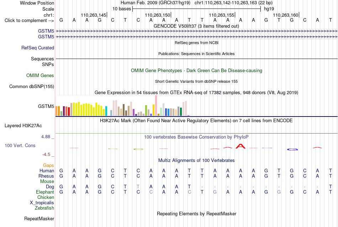Click the Human alignment row label
This screenshot has width=338, height=227.
pyautogui.click(x=47, y=171)
